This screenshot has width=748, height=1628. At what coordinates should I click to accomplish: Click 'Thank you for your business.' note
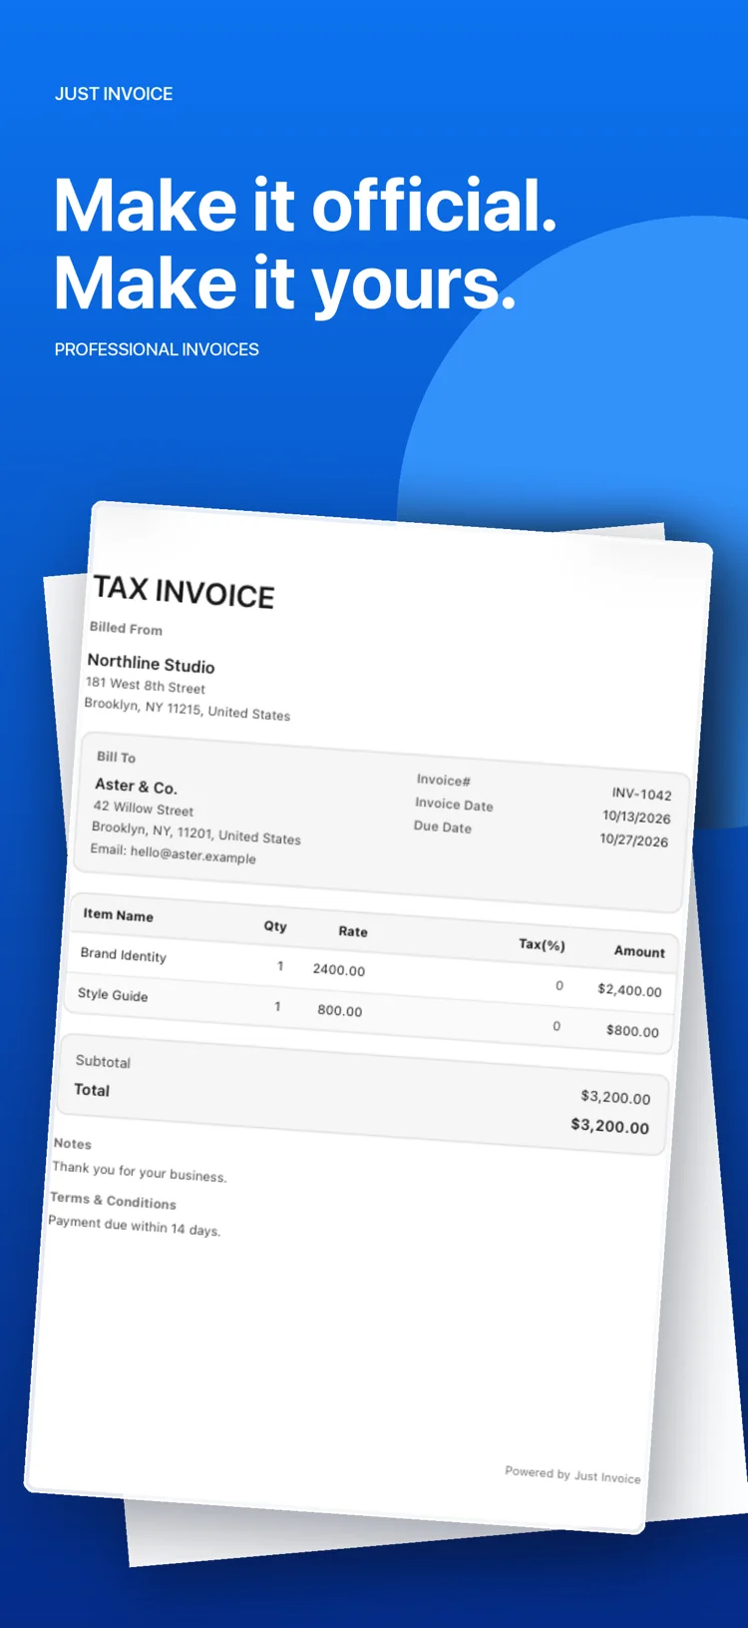click(x=140, y=1172)
